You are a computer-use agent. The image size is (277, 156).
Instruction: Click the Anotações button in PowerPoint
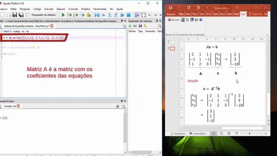(178, 133)
